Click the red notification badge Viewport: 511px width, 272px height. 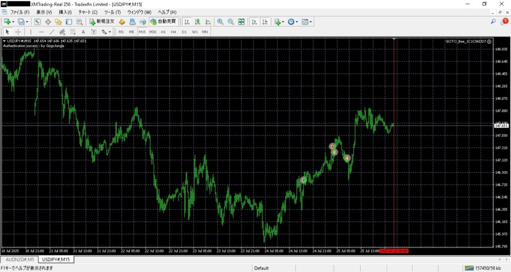tap(505, 21)
